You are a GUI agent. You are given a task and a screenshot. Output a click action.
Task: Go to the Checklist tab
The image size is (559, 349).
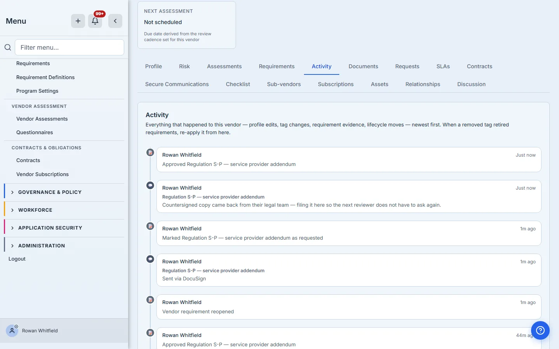238,84
